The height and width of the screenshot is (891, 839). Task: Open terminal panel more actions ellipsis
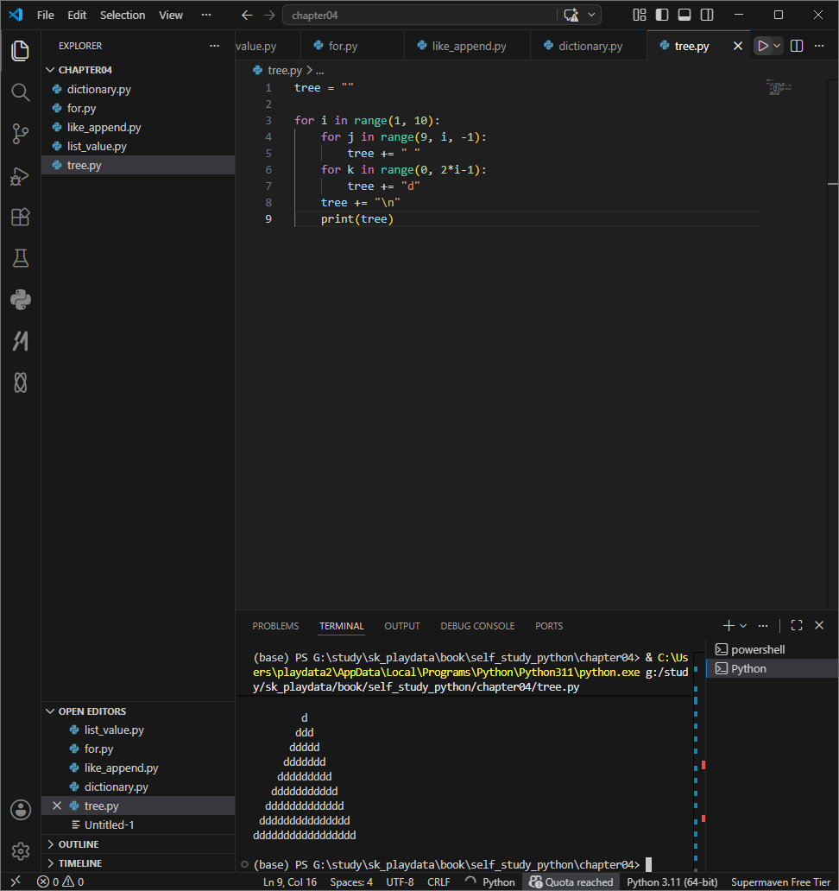coord(763,626)
